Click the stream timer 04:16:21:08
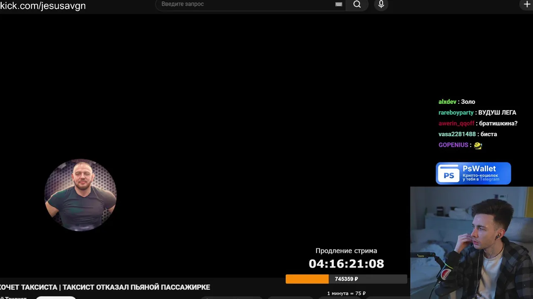533x299 pixels. pyautogui.click(x=346, y=264)
